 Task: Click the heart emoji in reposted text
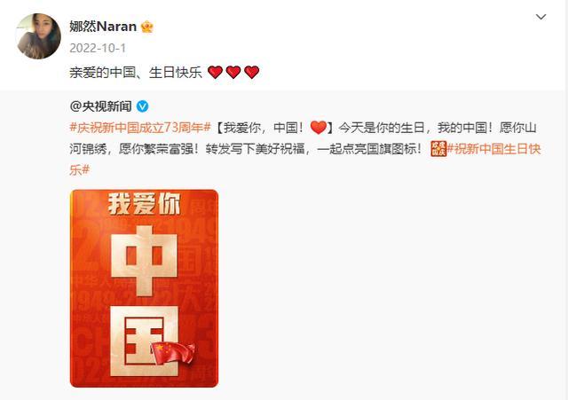tap(319, 128)
